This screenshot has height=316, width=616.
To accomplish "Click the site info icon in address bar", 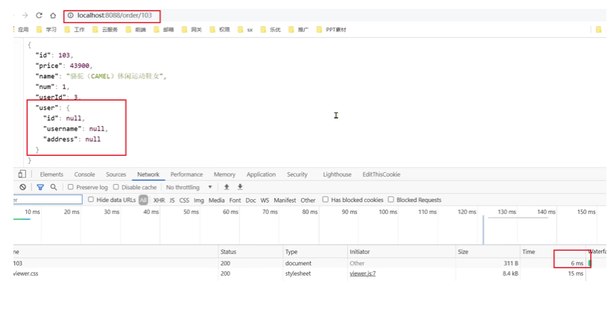I will [70, 16].
